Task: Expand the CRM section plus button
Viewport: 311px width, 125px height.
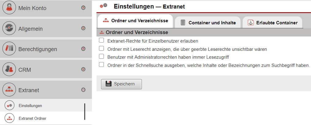Action: click(83, 69)
